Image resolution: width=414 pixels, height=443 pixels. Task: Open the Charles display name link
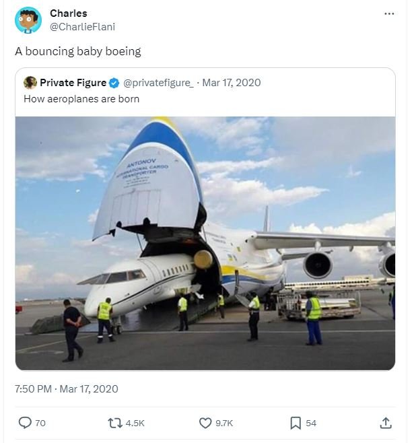tap(68, 13)
